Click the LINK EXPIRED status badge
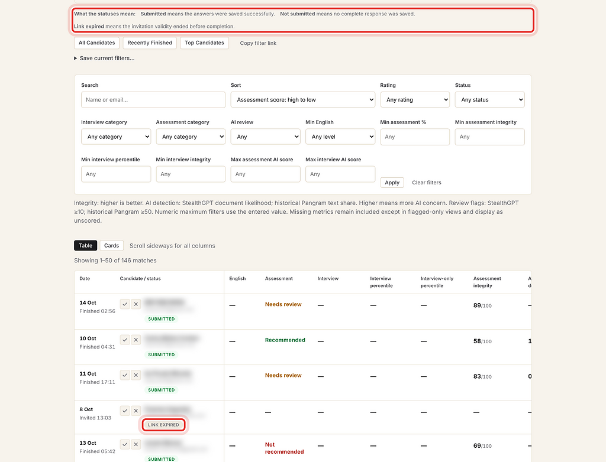The height and width of the screenshot is (462, 606). [163, 425]
